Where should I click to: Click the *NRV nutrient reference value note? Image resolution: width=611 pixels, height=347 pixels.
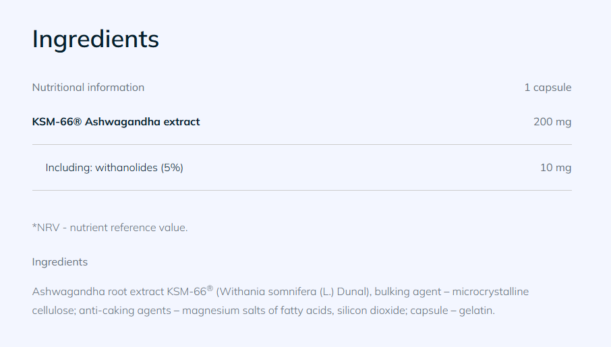[x=110, y=228]
